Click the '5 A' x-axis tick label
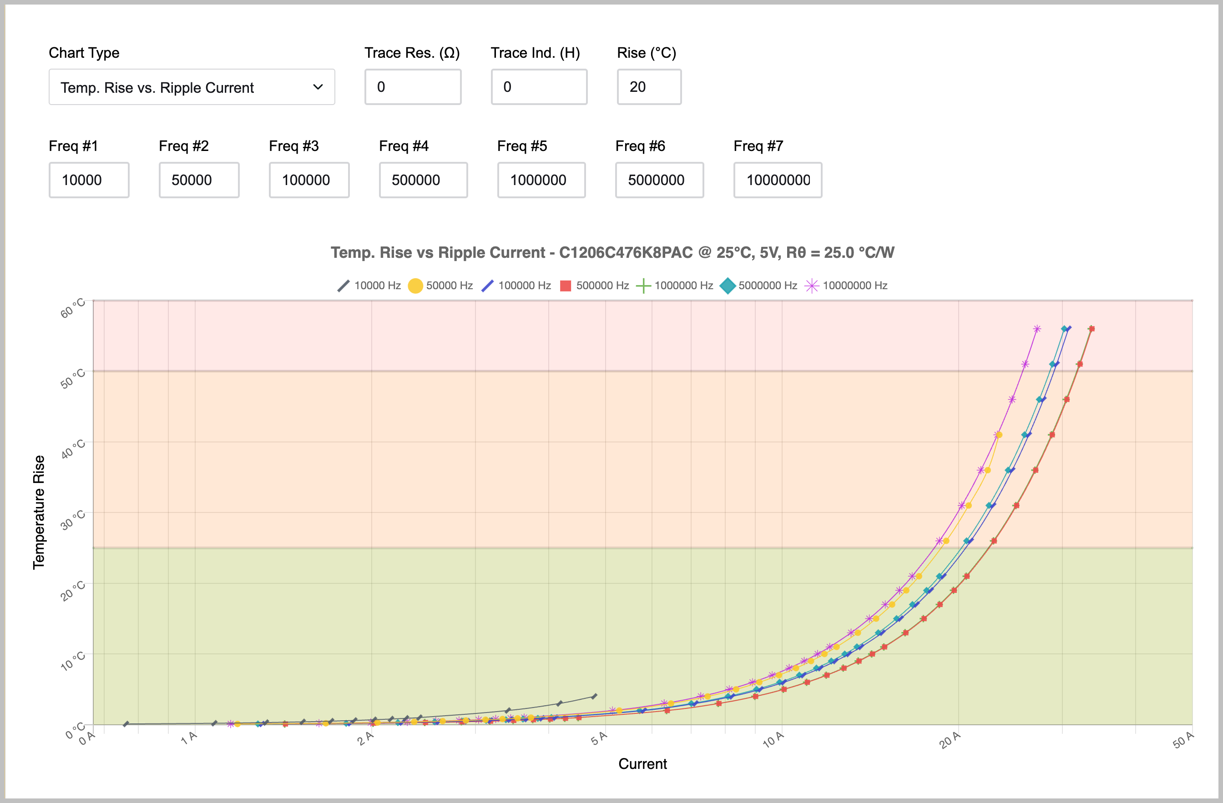The image size is (1223, 803). [599, 739]
